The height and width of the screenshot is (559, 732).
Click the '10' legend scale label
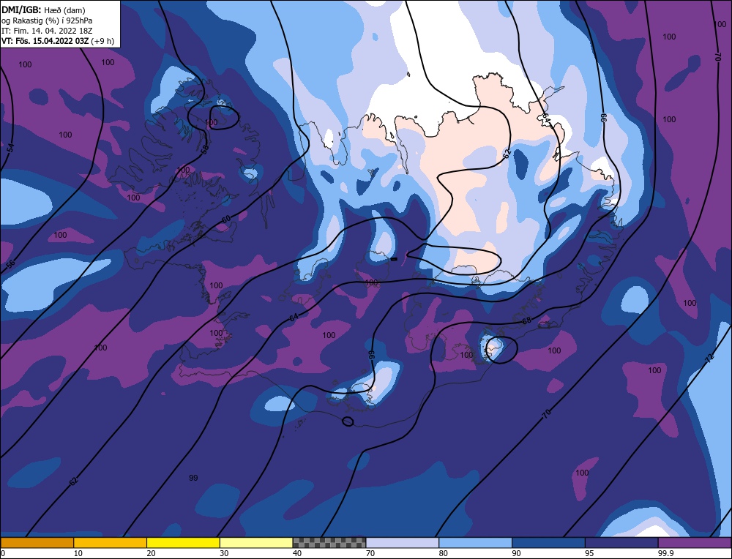tap(78, 553)
